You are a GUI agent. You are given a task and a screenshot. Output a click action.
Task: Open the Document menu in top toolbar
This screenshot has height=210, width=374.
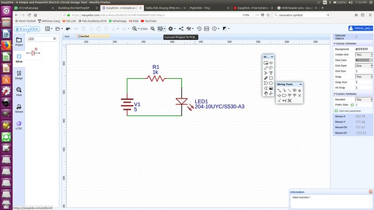point(49,29)
